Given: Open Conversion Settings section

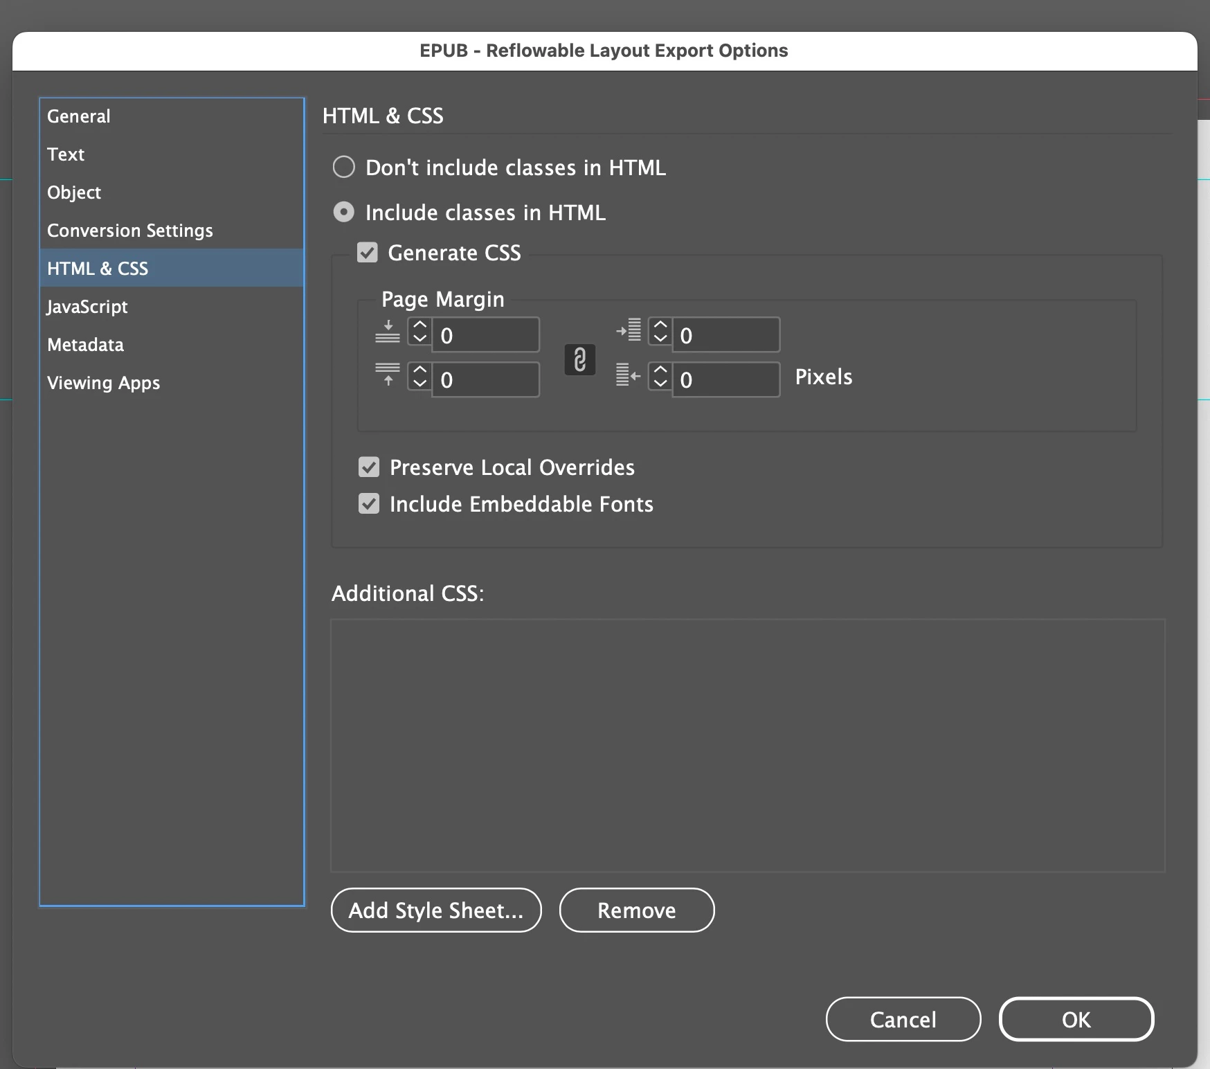Looking at the screenshot, I should (172, 231).
